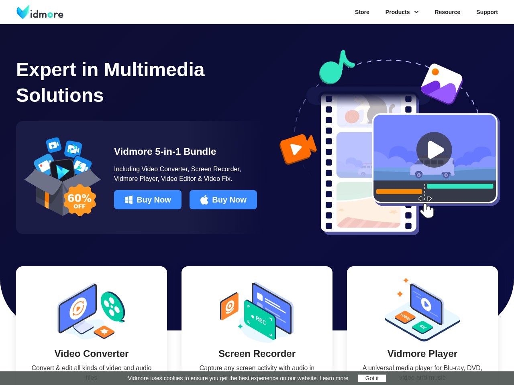Click the Video Converter icon
The height and width of the screenshot is (385, 514).
(x=92, y=311)
